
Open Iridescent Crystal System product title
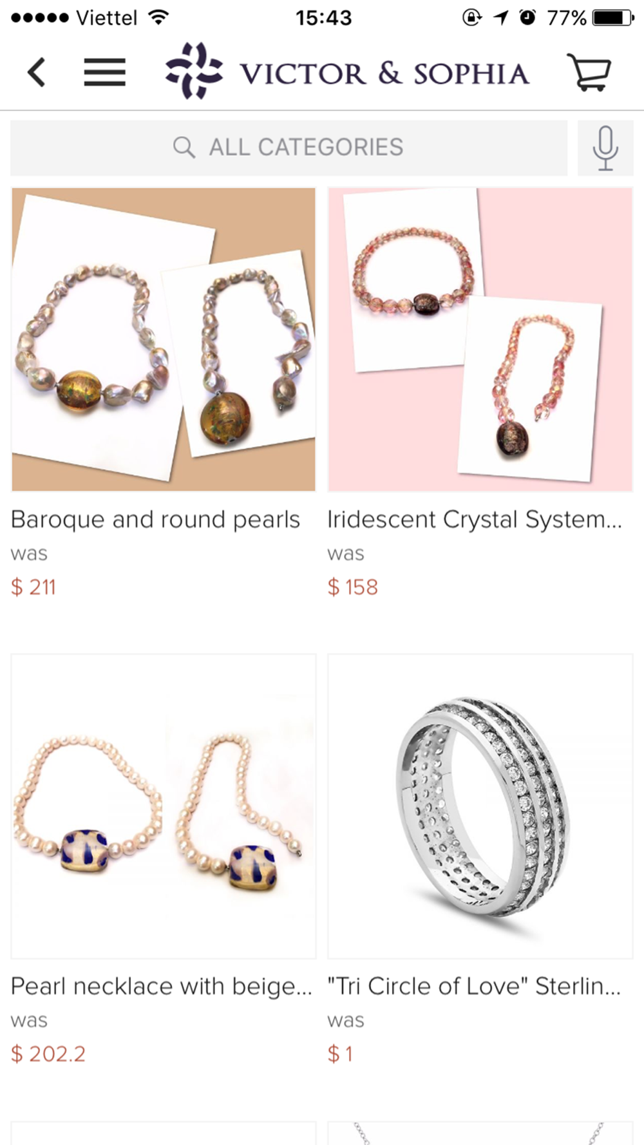click(x=475, y=520)
